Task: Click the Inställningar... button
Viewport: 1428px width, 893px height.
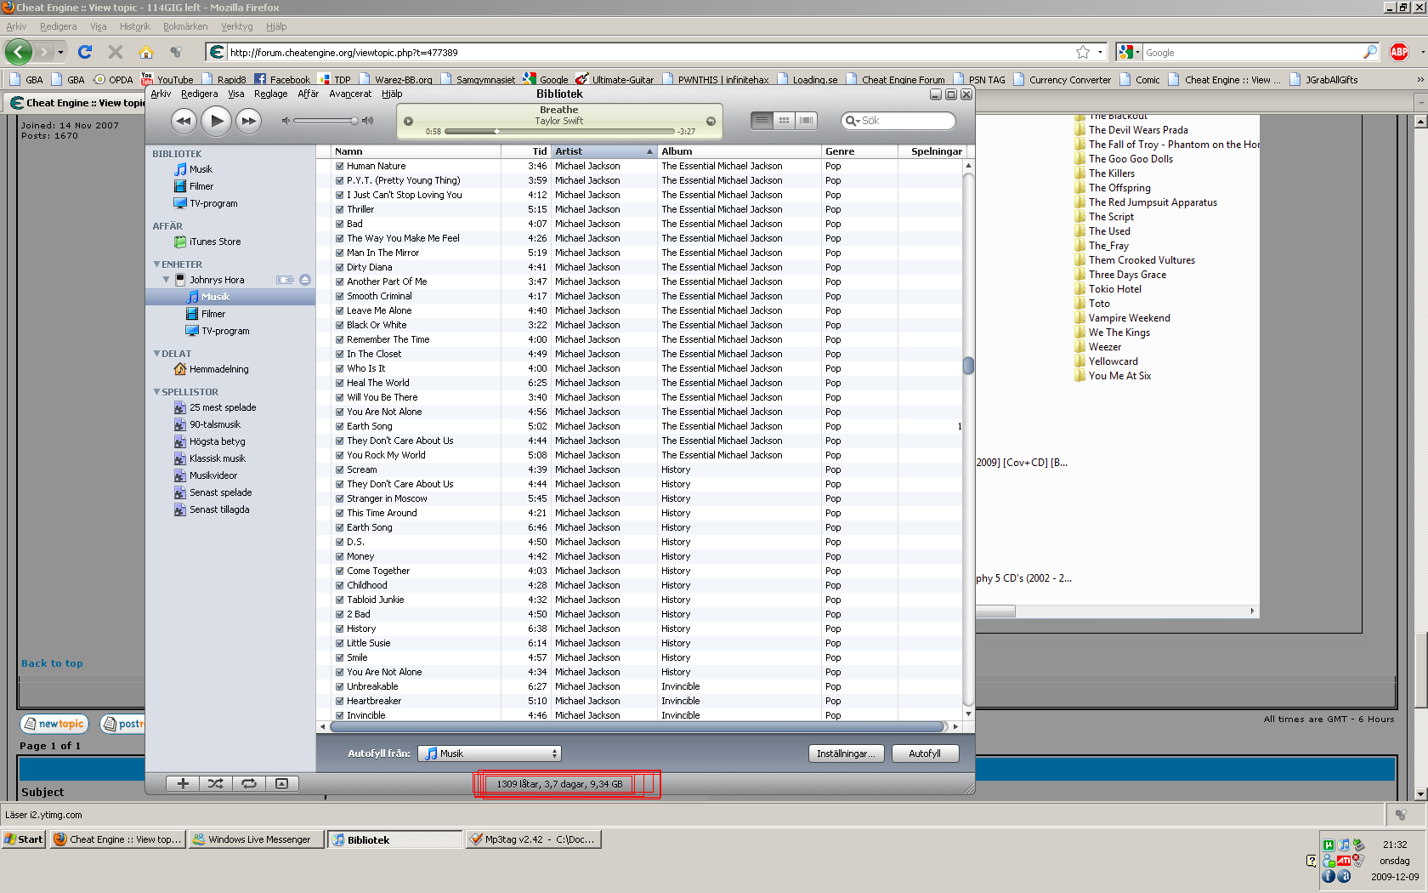Action: pyautogui.click(x=846, y=754)
